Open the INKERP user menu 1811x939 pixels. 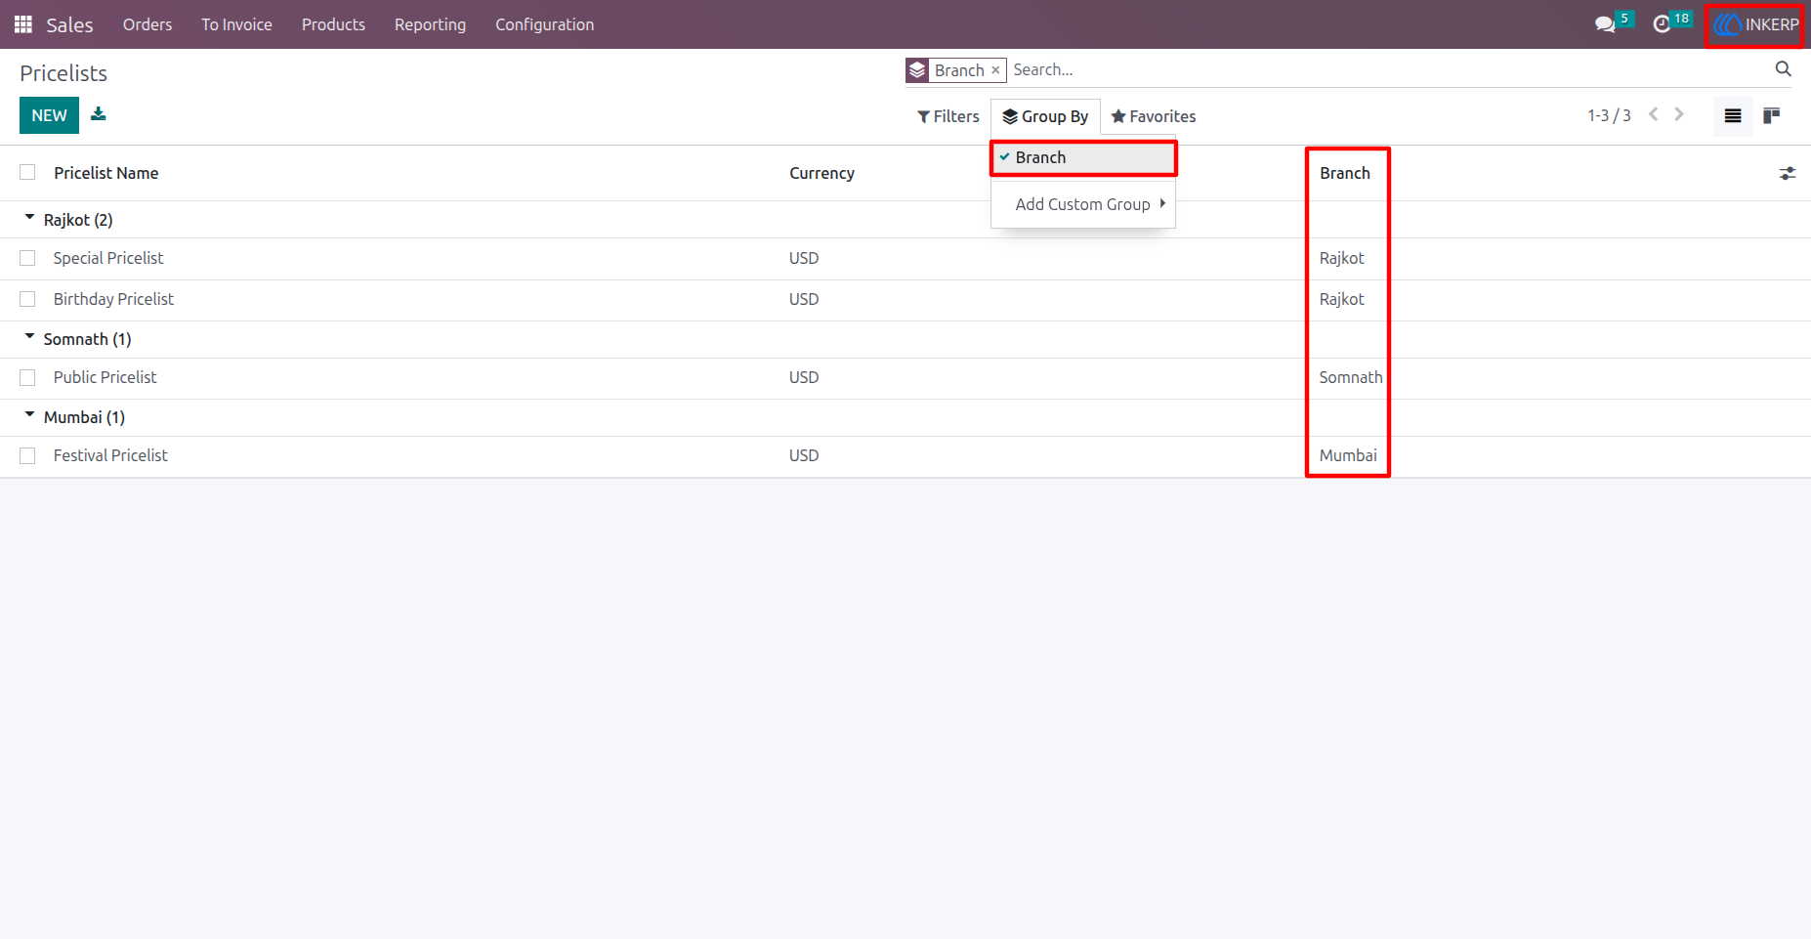pyautogui.click(x=1755, y=24)
